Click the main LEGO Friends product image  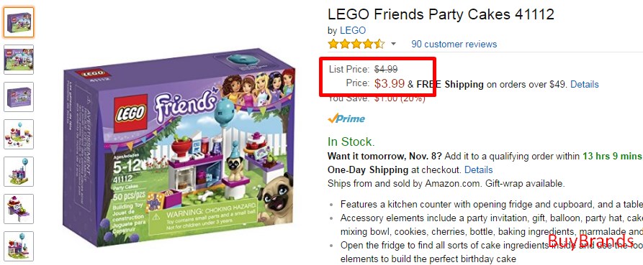click(x=179, y=147)
